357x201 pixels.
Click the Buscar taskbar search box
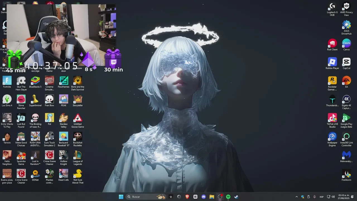click(x=146, y=197)
